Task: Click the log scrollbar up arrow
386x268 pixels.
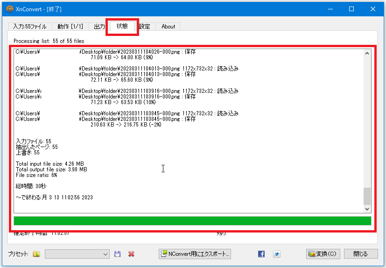Action: (367, 53)
